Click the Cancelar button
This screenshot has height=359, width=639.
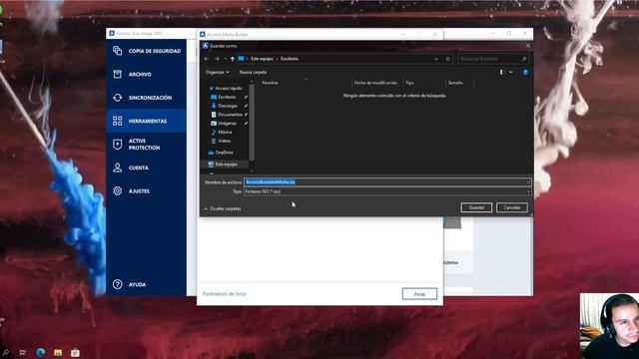tap(512, 207)
